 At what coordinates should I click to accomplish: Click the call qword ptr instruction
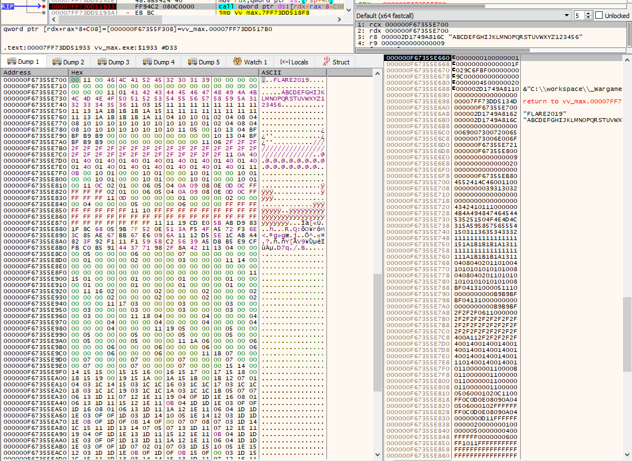click(x=281, y=6)
